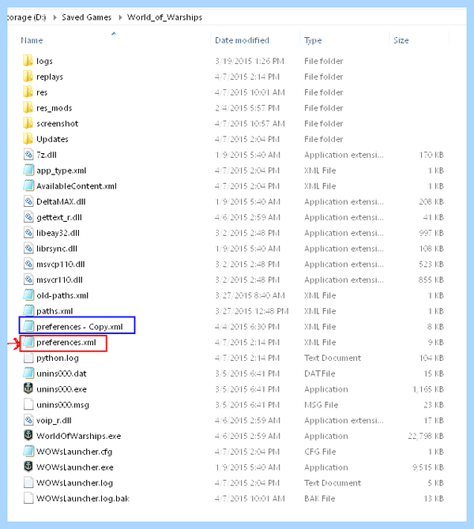Select the res_mods folder icon
The width and height of the screenshot is (474, 529).
tap(28, 107)
